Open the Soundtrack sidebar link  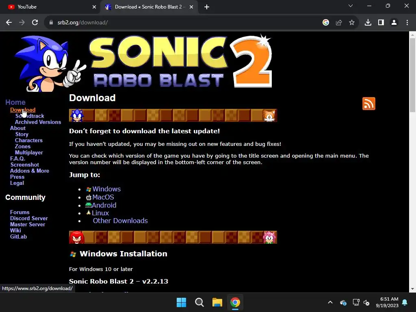[x=30, y=116]
